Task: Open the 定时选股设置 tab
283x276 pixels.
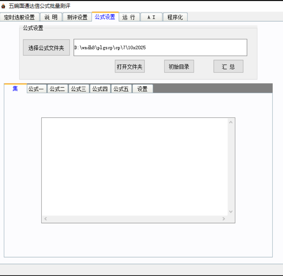Action: [20, 17]
